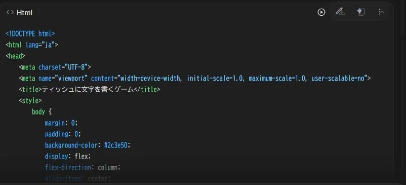406x185 pixels.
Task: Run the HTML code with play button
Action: coord(321,12)
